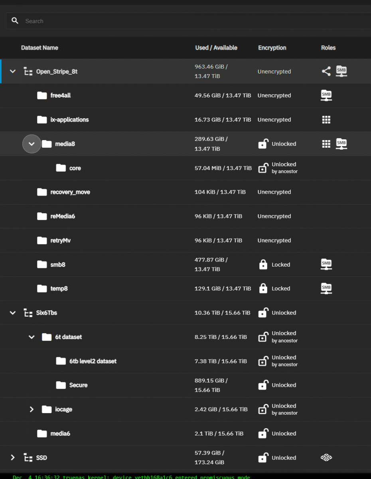Image resolution: width=371 pixels, height=479 pixels.
Task: Select the smb8 dataset
Action: [185, 264]
